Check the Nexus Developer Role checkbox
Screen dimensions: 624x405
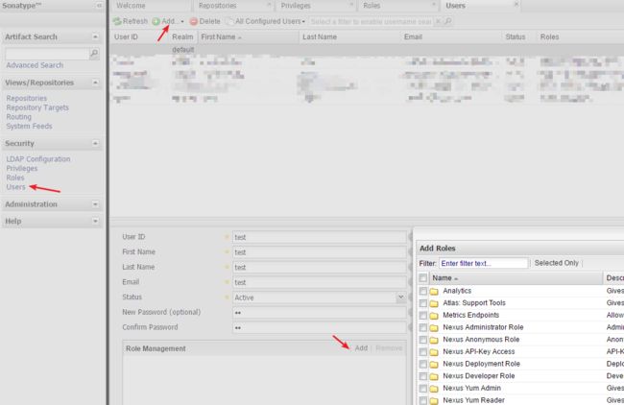(422, 376)
